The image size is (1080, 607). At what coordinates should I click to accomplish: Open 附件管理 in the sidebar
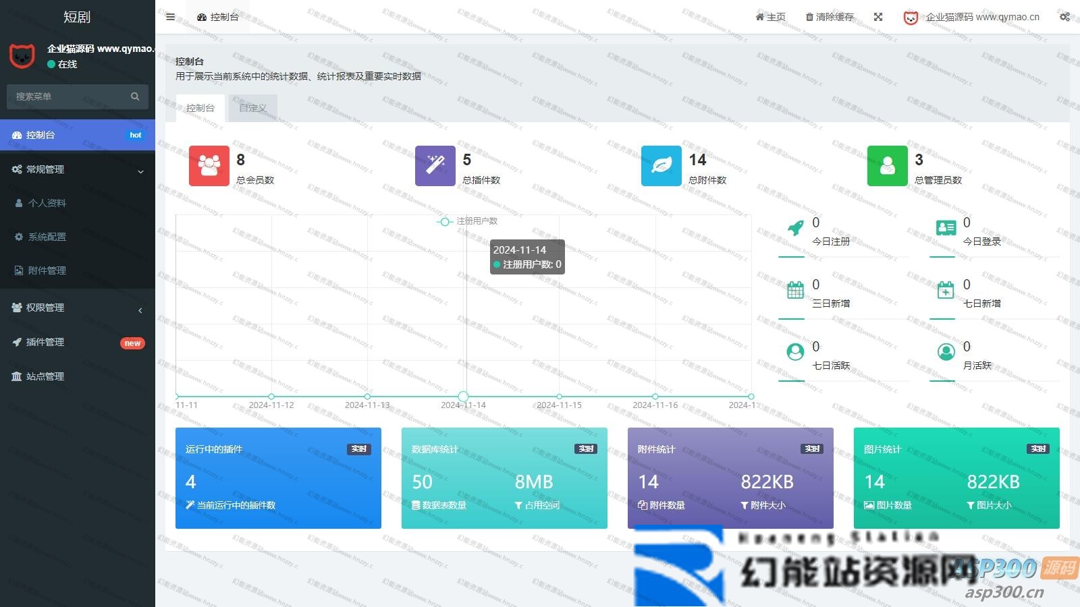point(47,270)
